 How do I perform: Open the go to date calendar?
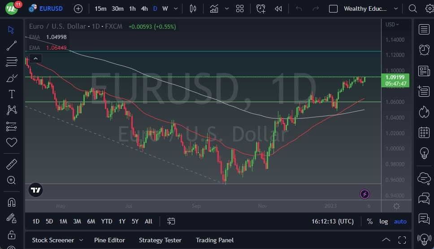tap(171, 221)
